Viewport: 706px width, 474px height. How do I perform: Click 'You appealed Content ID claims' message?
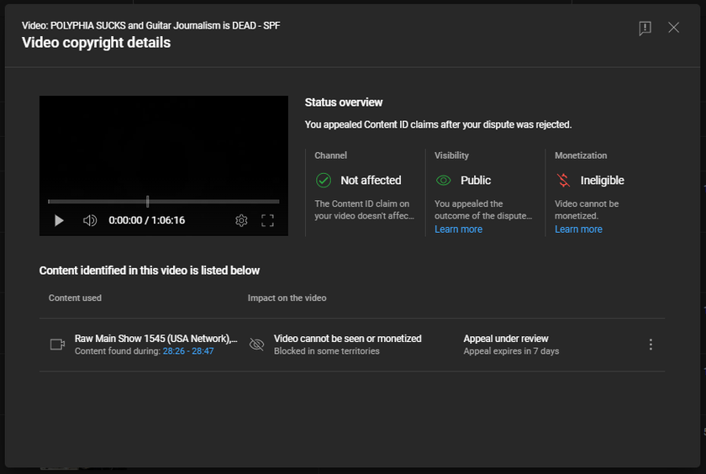point(438,124)
